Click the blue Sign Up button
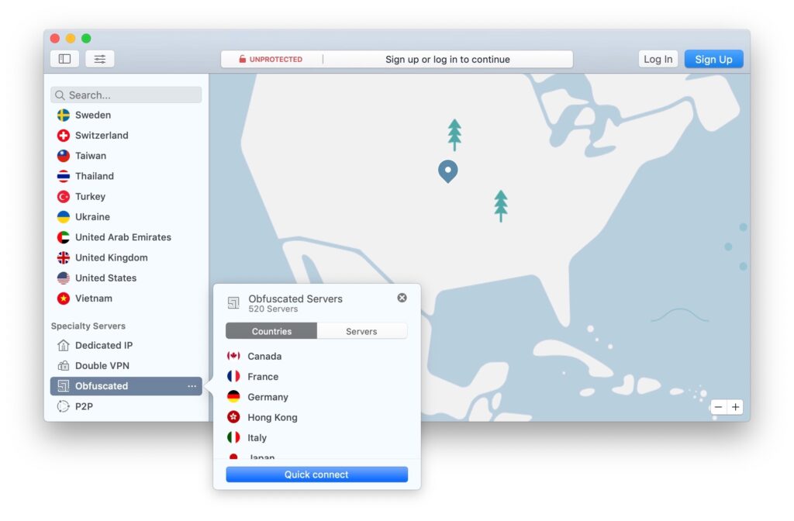The height and width of the screenshot is (521, 794). [713, 59]
